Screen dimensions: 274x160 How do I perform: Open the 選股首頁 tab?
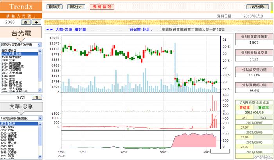pyautogui.click(x=54, y=7)
